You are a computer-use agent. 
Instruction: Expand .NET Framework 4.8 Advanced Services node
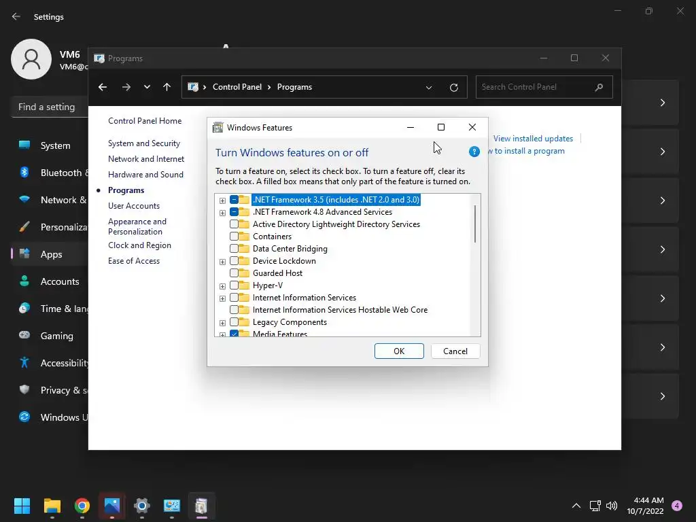pos(222,213)
